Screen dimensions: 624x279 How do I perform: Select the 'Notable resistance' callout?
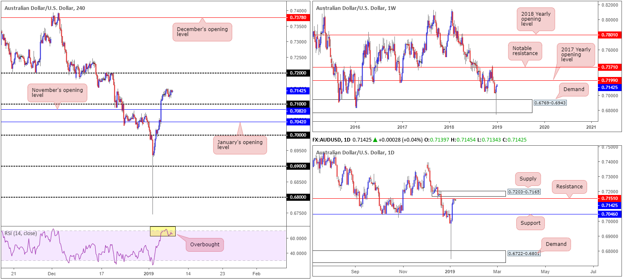coord(526,51)
